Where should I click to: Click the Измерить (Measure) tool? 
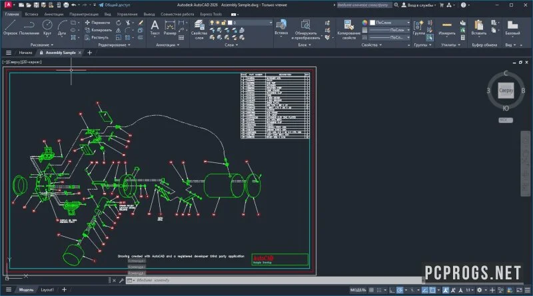pyautogui.click(x=446, y=27)
